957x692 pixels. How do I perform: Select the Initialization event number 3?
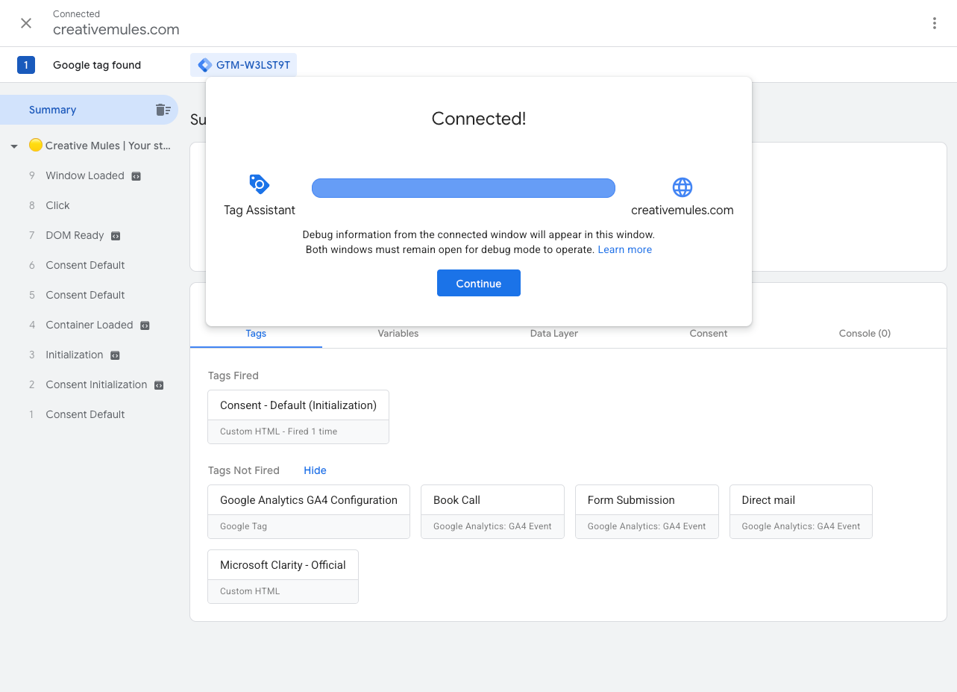75,355
